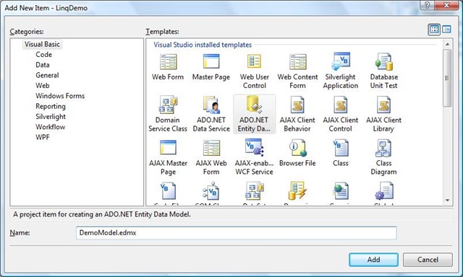Select the AJAX Web Form template

point(211,157)
